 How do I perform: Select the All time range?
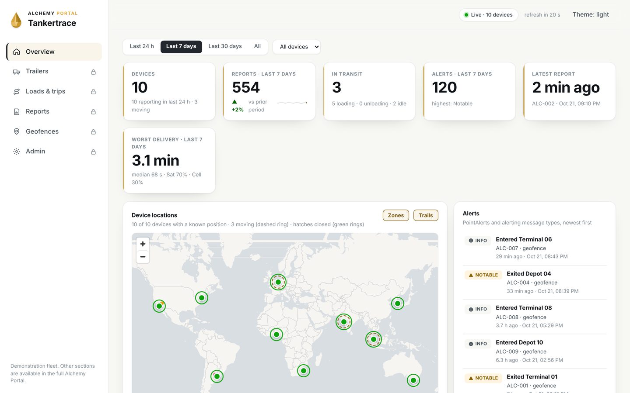[x=257, y=46]
